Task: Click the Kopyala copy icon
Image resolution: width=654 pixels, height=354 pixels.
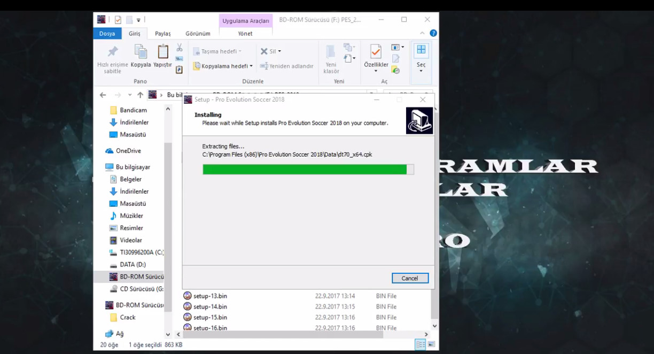Action: [x=141, y=52]
